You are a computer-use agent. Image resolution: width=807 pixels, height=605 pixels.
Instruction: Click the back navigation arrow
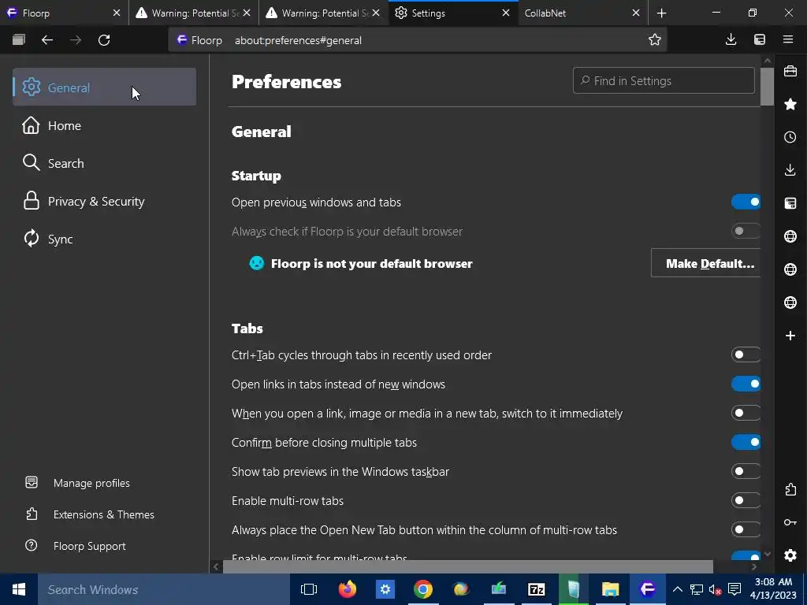[x=47, y=40]
